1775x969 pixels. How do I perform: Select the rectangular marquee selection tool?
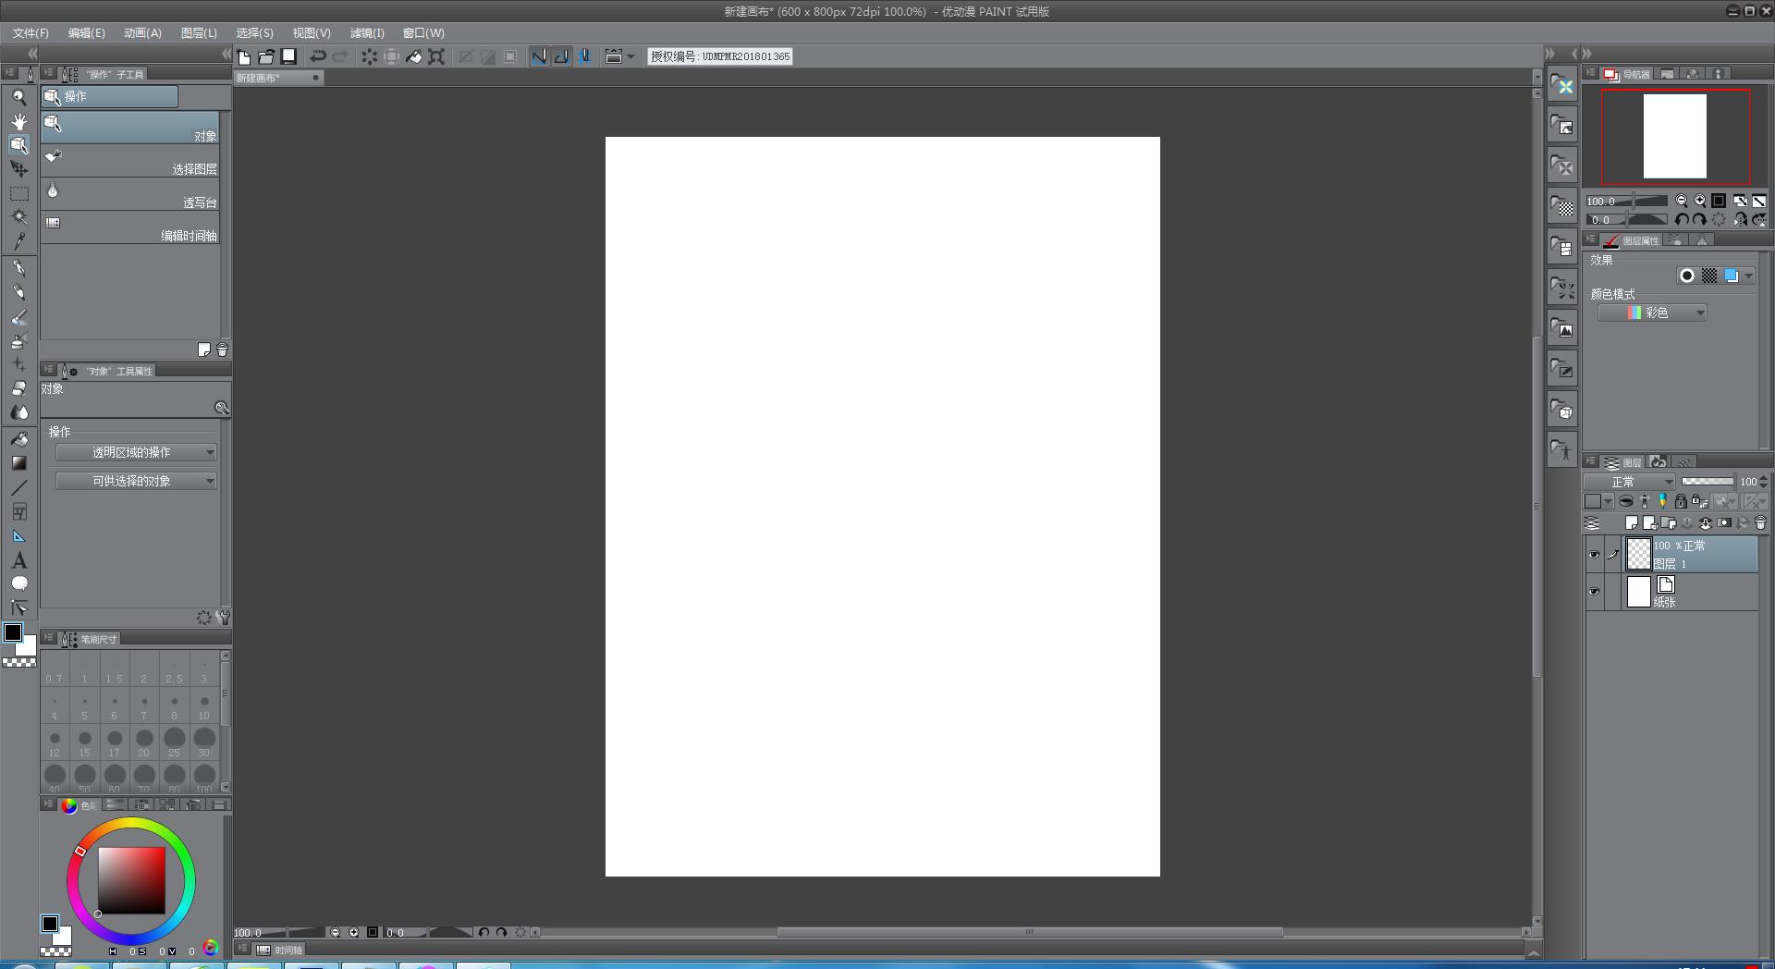(x=18, y=194)
